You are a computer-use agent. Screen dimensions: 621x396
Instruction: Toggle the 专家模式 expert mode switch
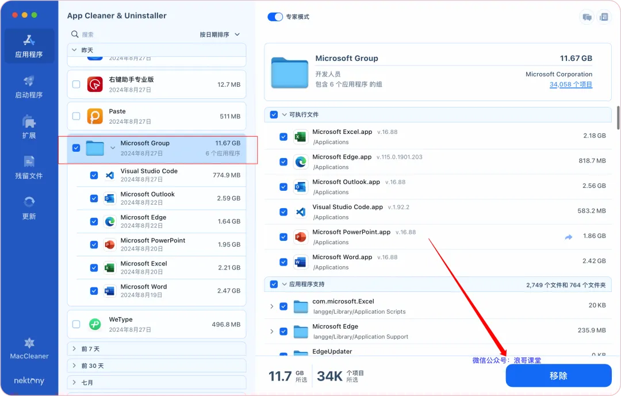[275, 17]
